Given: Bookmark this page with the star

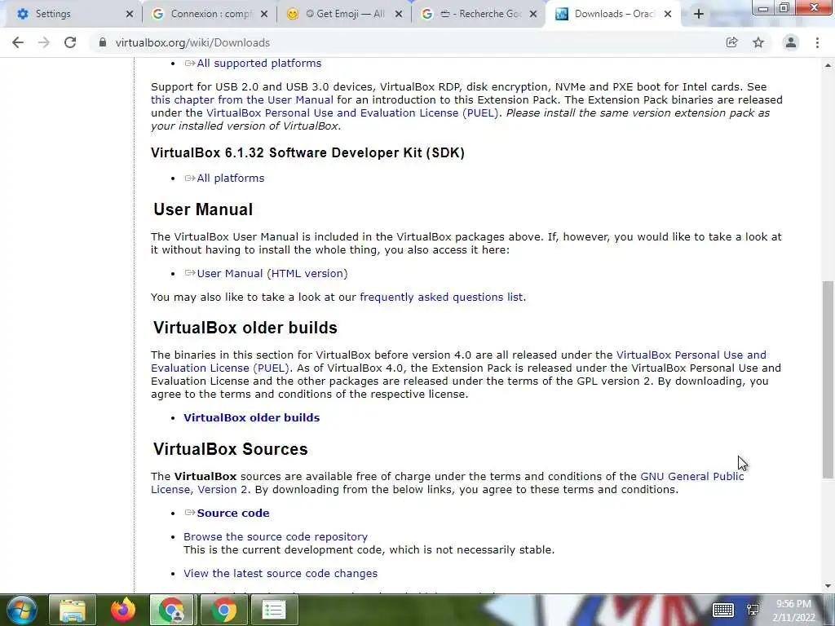Looking at the screenshot, I should coord(758,42).
